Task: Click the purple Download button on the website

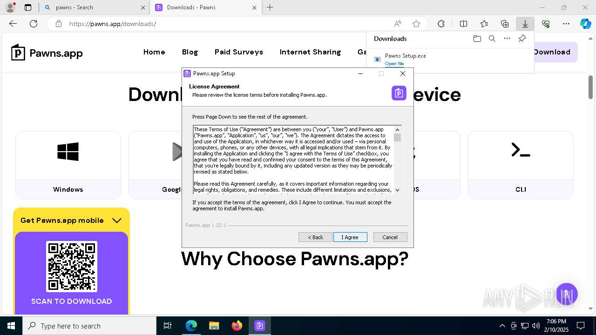Action: pyautogui.click(x=555, y=52)
